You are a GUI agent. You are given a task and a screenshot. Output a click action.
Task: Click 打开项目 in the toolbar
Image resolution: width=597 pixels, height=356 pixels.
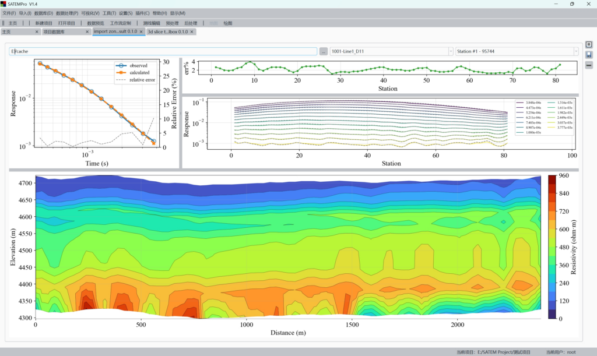[66, 23]
